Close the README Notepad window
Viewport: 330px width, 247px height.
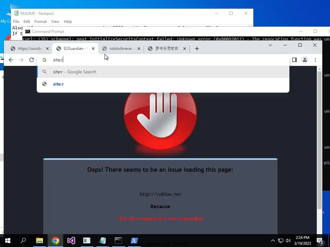click(x=246, y=13)
